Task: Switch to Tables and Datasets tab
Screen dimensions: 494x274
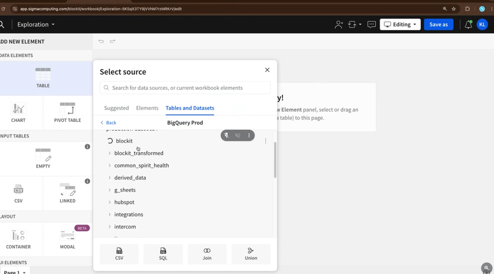Action: click(x=190, y=108)
